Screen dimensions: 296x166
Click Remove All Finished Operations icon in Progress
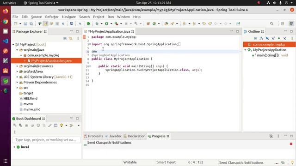click(x=271, y=136)
